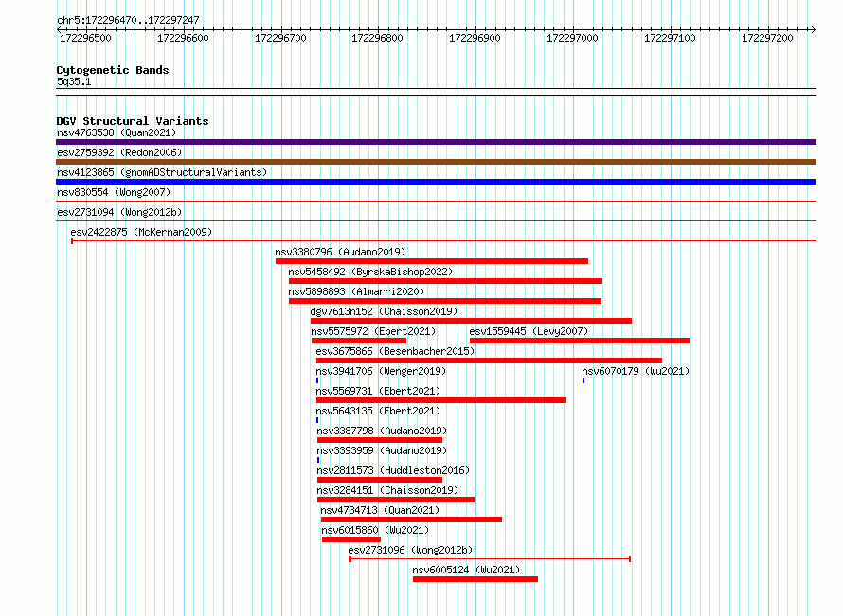843x616 pixels.
Task: Click the nsv830554 (Wong2007) label
Action: click(x=114, y=192)
